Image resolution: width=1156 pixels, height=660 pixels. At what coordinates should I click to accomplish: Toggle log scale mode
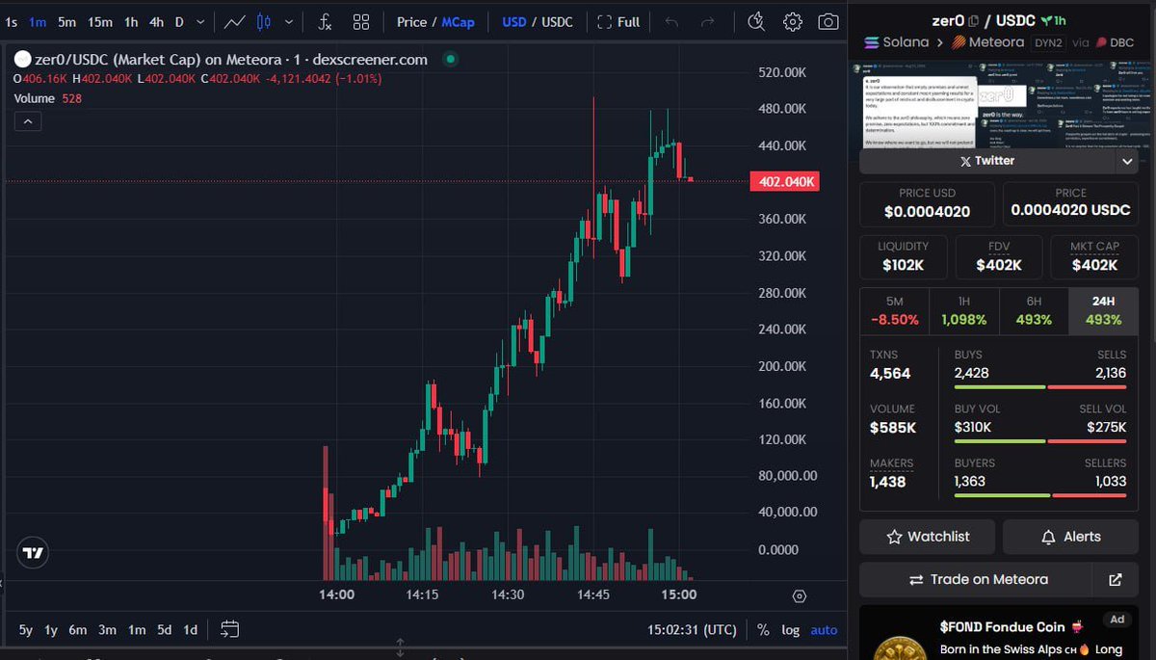(x=790, y=630)
